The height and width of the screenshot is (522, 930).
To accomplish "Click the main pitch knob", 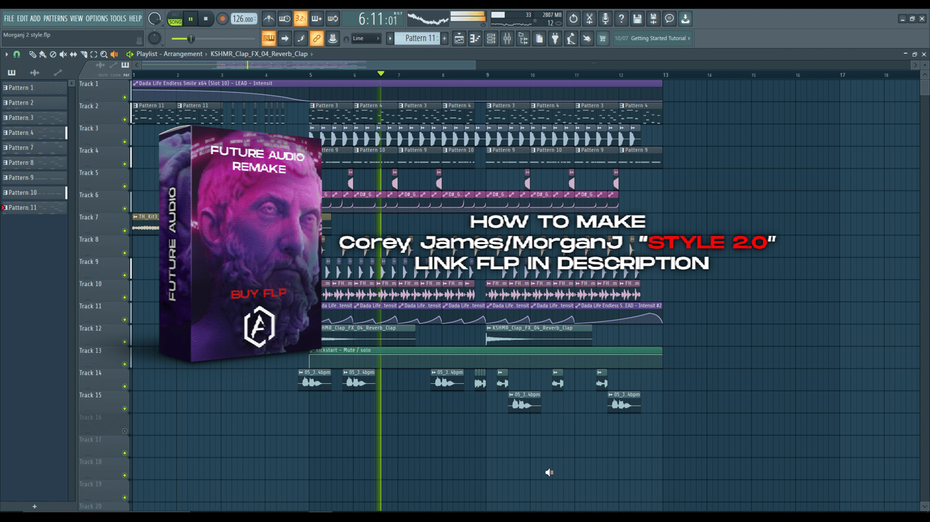I will pyautogui.click(x=154, y=38).
